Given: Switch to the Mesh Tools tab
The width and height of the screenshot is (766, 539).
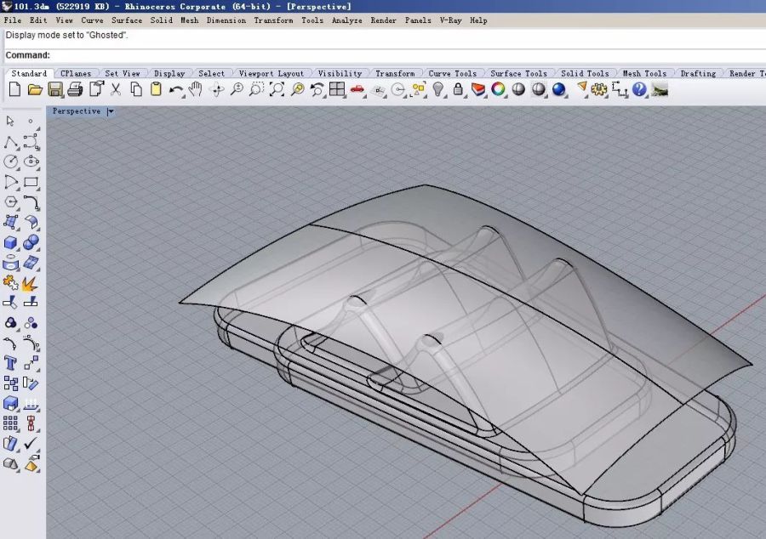Looking at the screenshot, I should [644, 74].
